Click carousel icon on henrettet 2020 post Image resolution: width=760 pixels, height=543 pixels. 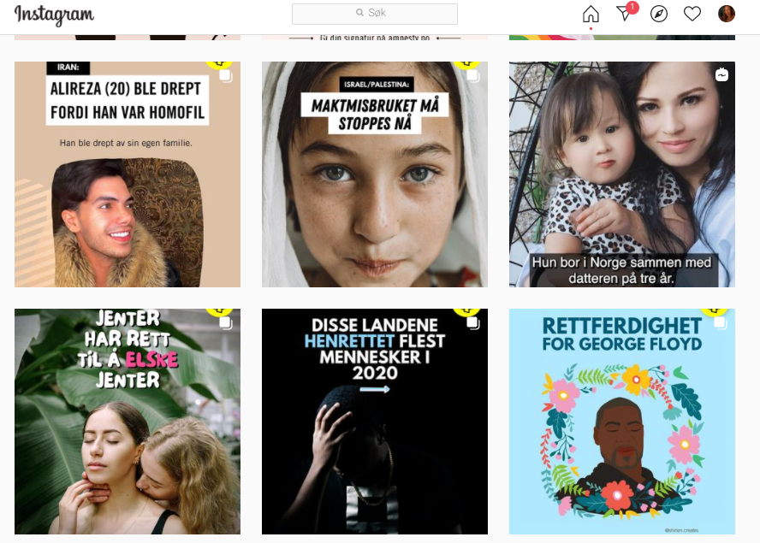(x=473, y=323)
